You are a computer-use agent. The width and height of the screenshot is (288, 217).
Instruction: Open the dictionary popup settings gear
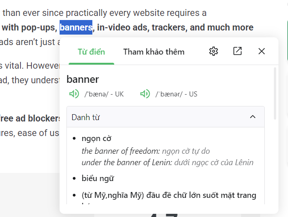click(x=213, y=51)
